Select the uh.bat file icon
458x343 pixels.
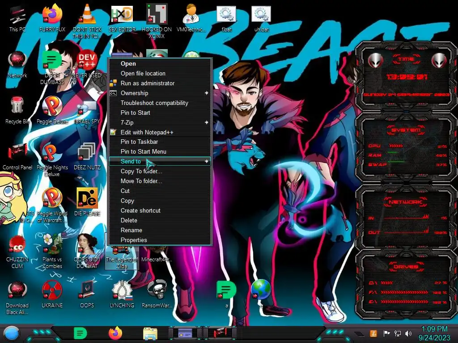pyautogui.click(x=261, y=18)
